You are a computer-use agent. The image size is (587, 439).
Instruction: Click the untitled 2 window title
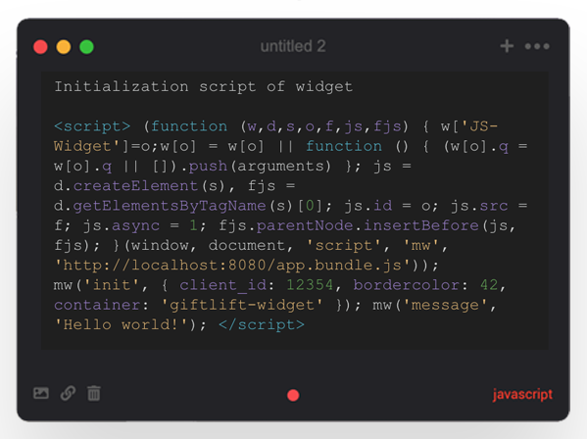coord(293,46)
